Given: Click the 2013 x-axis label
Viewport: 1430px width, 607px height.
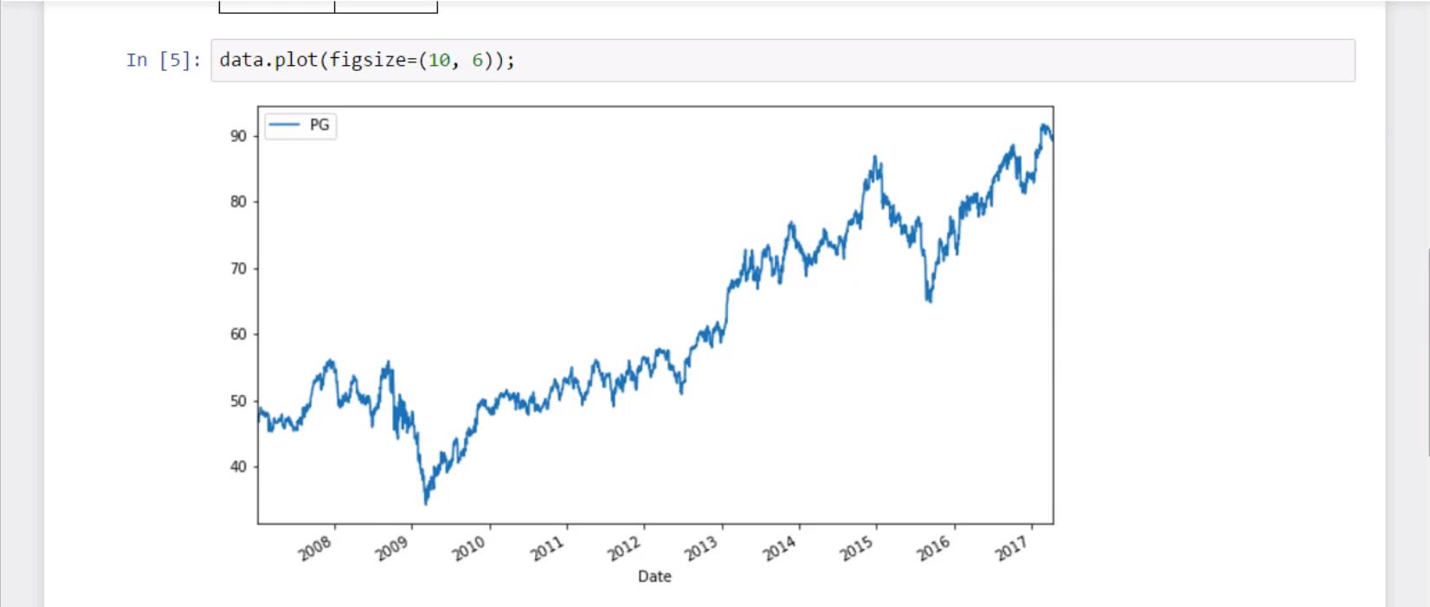Looking at the screenshot, I should coord(702,548).
